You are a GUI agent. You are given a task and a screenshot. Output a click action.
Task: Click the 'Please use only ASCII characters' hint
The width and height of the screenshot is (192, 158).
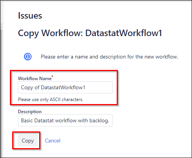click(x=51, y=100)
